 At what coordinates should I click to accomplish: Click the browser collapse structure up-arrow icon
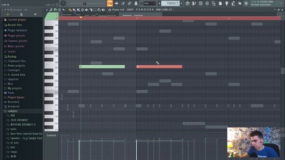[5, 10]
